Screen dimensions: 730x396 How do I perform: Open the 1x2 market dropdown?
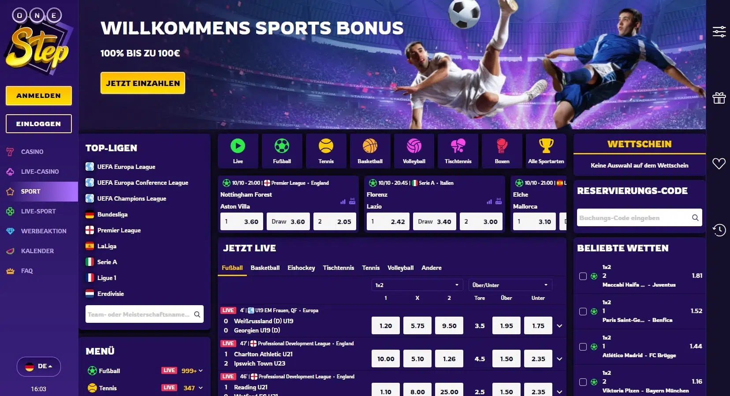coord(417,285)
